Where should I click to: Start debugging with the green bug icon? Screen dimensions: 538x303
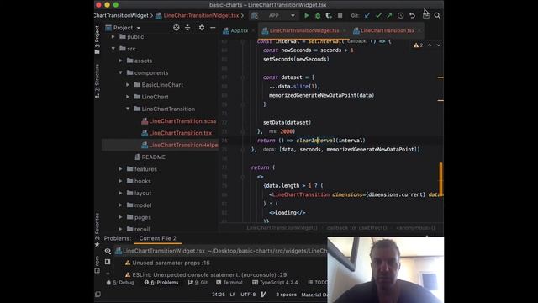pyautogui.click(x=318, y=15)
